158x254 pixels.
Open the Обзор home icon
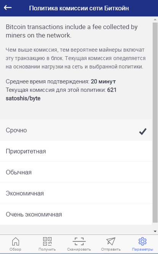tap(16, 241)
